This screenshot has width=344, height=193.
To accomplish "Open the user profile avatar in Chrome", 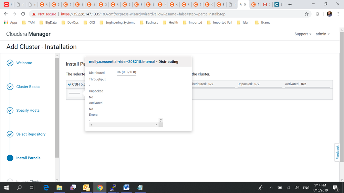I will click(329, 14).
